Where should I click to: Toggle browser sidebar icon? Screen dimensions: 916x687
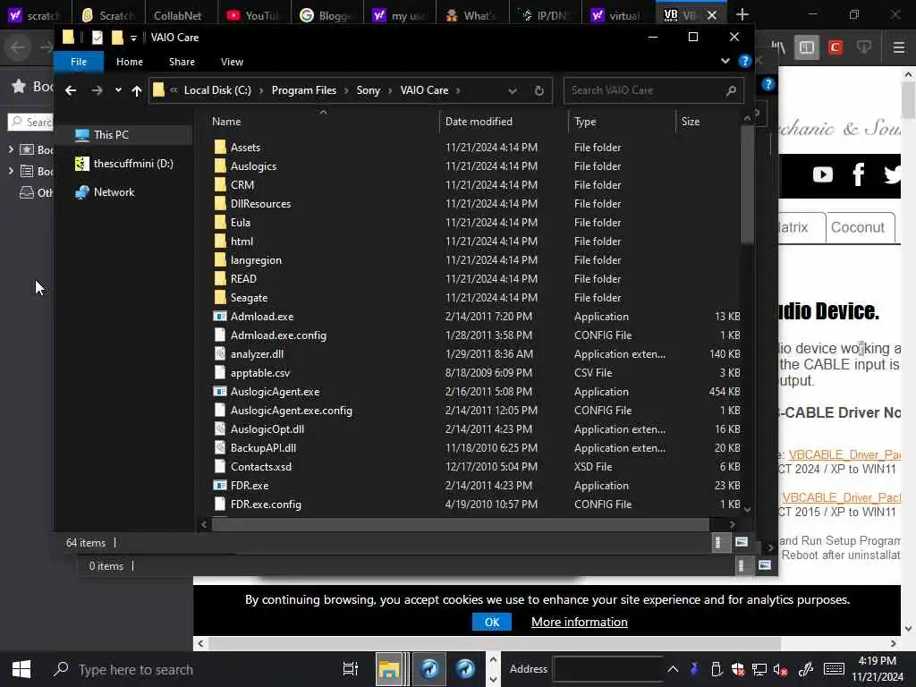[807, 47]
